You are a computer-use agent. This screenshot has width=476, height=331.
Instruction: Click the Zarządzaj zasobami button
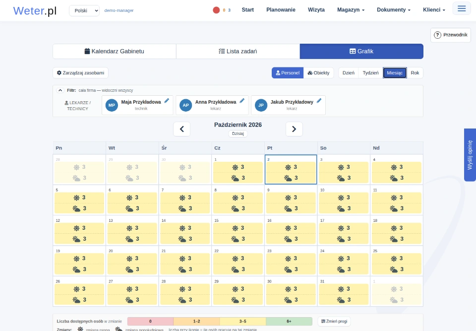(80, 73)
